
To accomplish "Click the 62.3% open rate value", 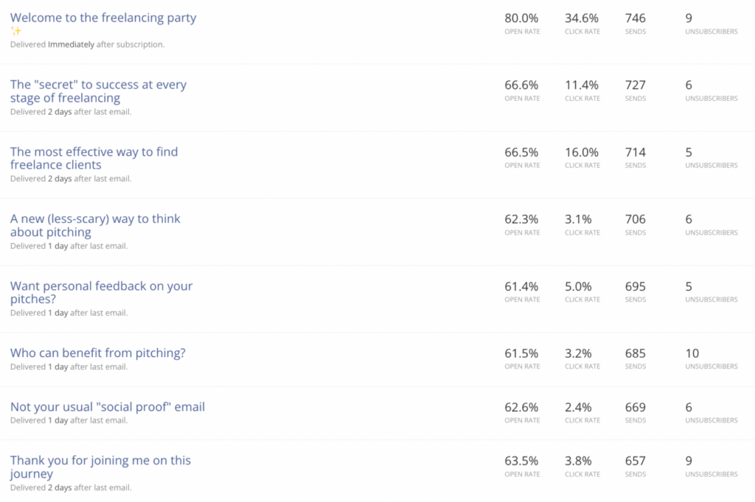I will 521,219.
